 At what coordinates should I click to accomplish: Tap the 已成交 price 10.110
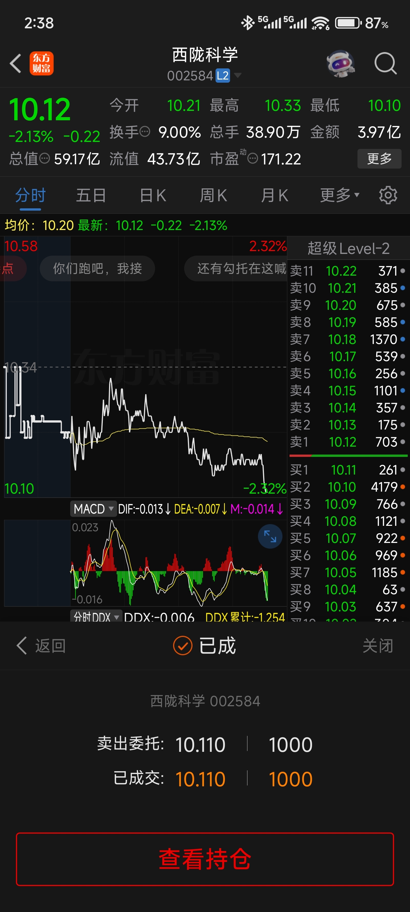200,779
